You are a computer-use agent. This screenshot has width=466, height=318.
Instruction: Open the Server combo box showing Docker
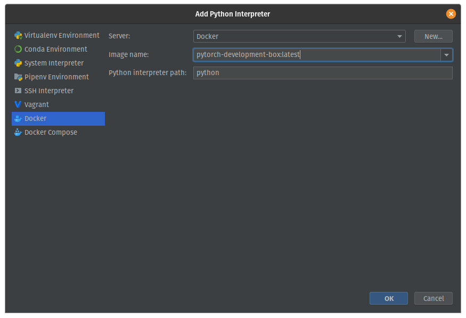pos(293,37)
